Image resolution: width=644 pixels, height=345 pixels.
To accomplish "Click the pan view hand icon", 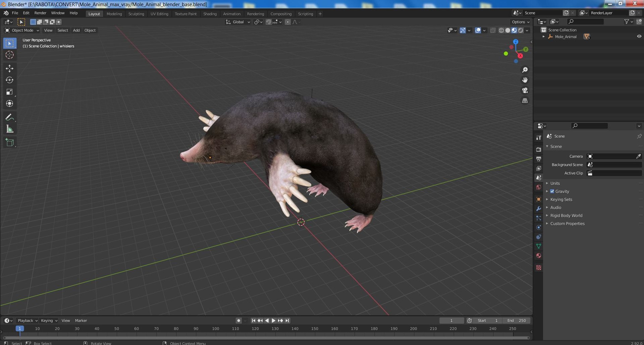I will 525,80.
